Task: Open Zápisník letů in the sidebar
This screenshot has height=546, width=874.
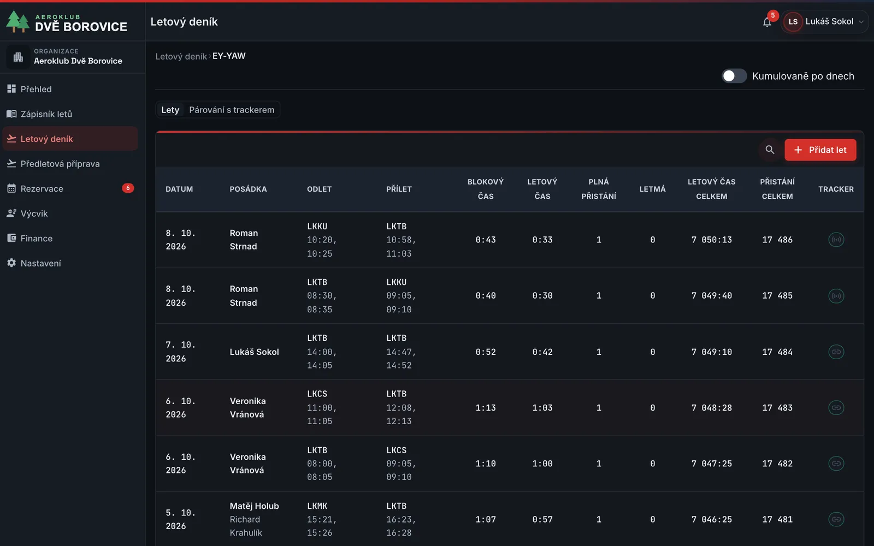Action: tap(70, 114)
